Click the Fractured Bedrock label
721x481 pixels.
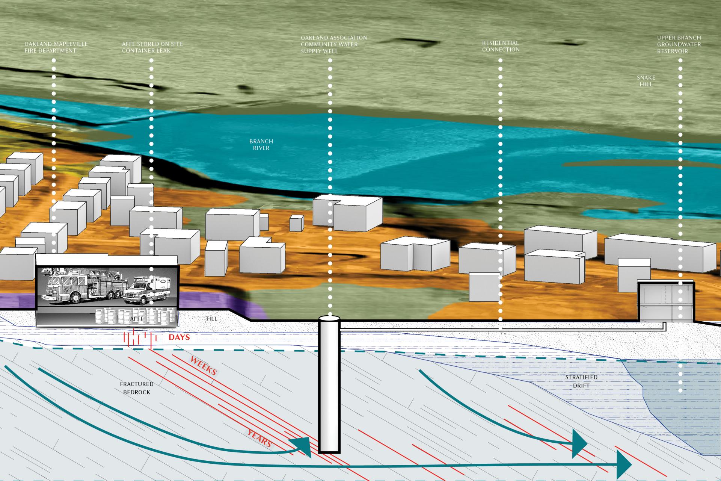(137, 388)
